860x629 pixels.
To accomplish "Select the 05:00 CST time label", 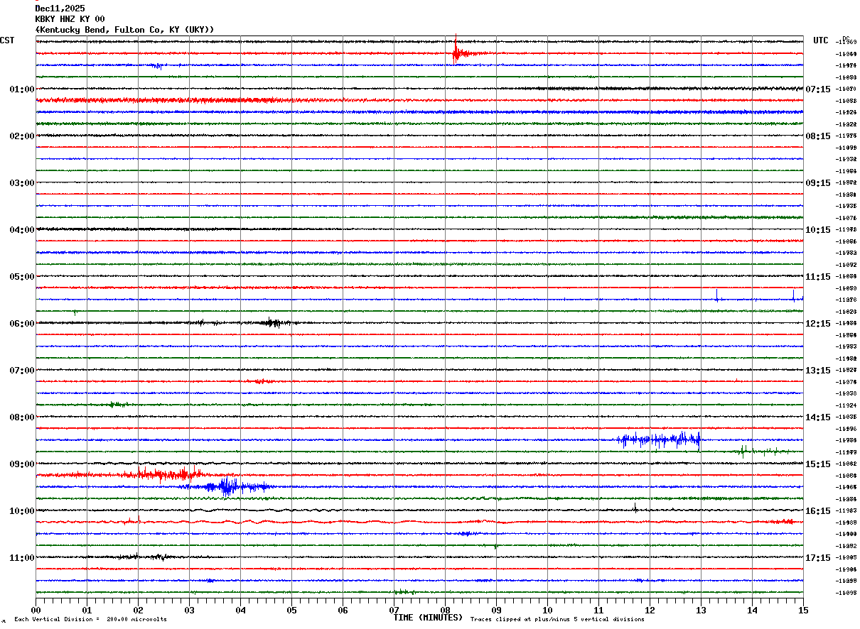I will 22,277.
